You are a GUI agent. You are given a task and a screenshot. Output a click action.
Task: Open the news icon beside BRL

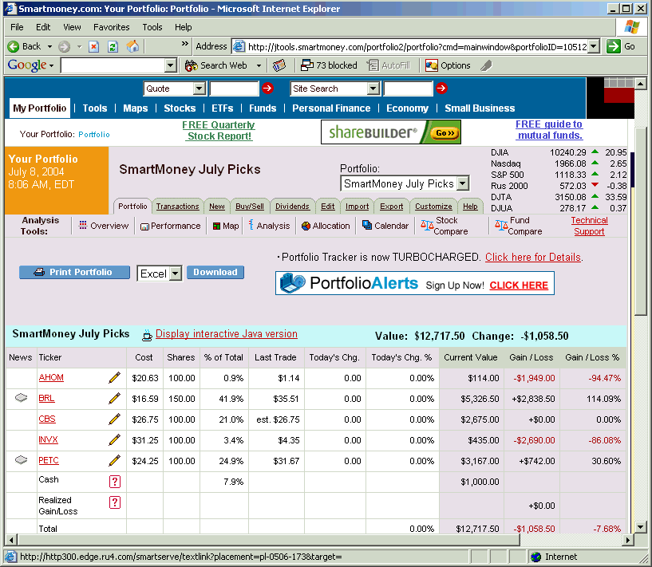[x=22, y=398]
